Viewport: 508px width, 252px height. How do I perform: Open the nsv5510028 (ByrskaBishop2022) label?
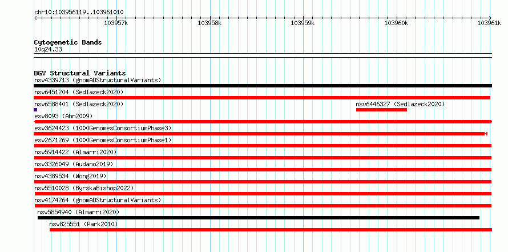(x=84, y=188)
